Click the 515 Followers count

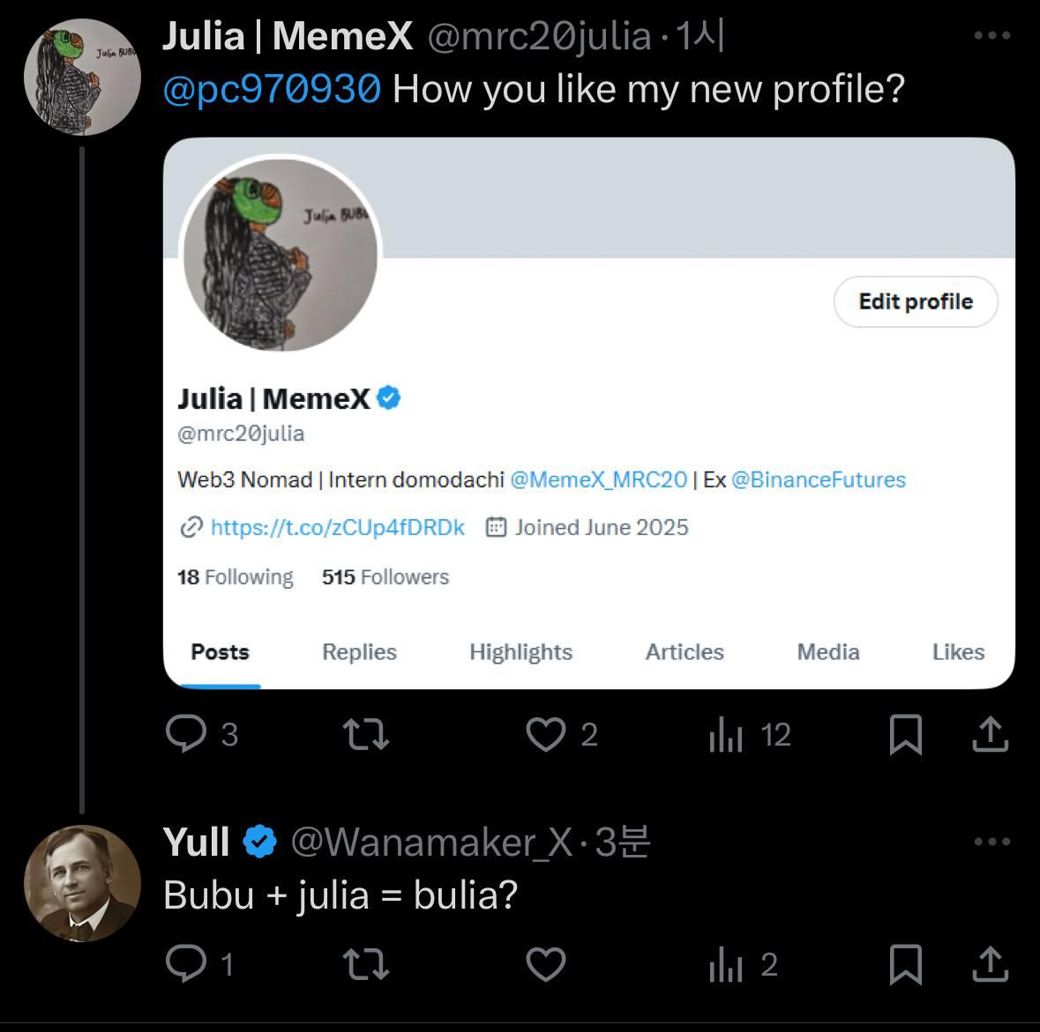(385, 576)
